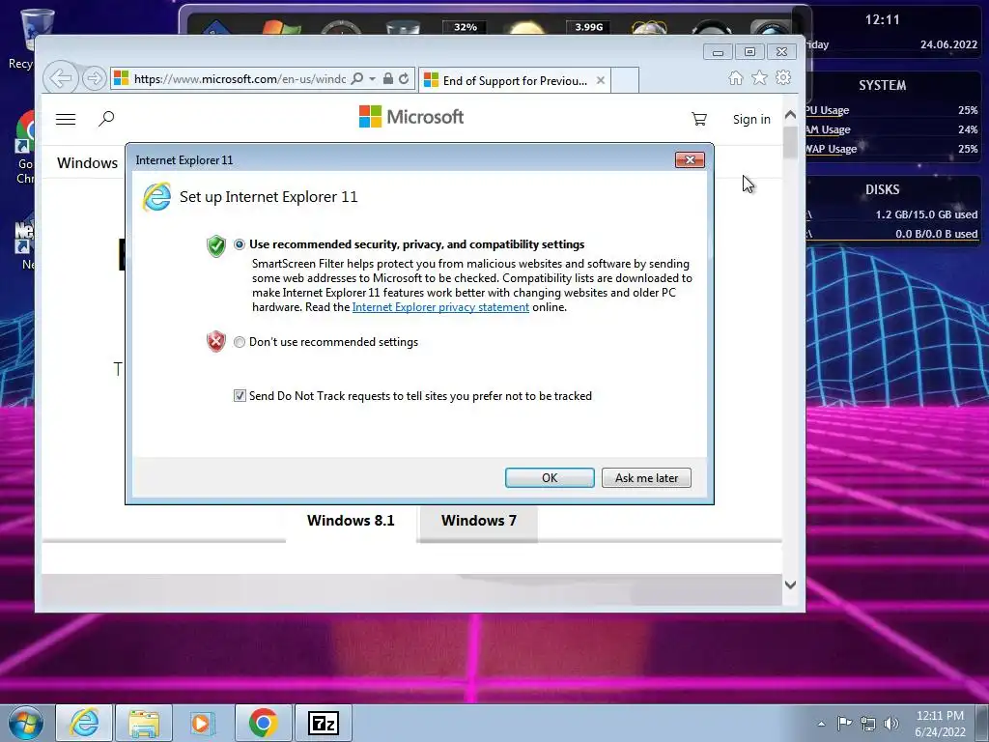989x742 pixels.
Task: Click the Microsoft logo
Action: click(x=411, y=117)
